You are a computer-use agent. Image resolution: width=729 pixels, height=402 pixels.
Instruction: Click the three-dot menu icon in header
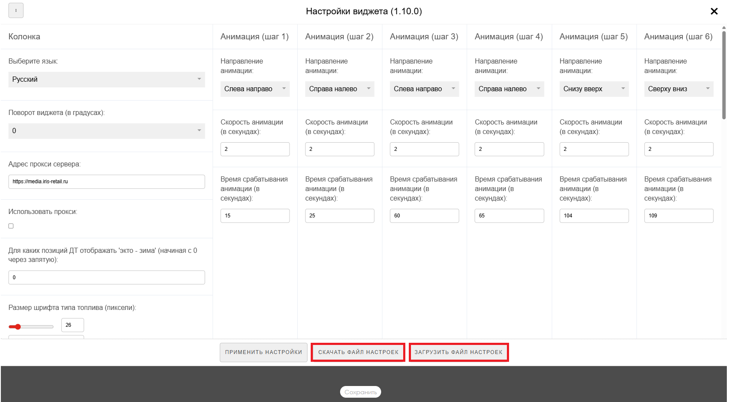pos(16,10)
